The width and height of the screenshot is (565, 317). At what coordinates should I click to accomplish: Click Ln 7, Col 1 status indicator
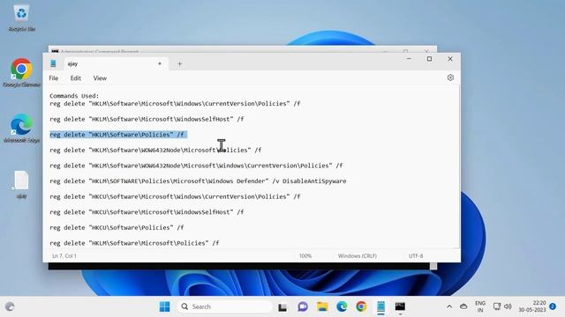click(x=64, y=256)
